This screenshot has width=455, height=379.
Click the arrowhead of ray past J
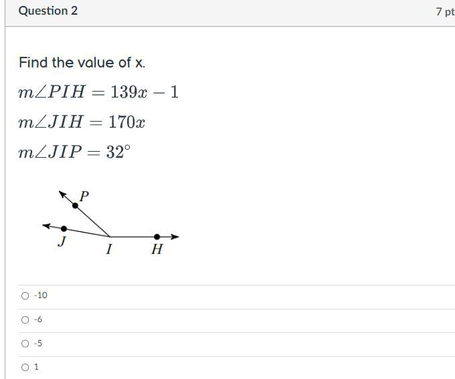pos(45,226)
